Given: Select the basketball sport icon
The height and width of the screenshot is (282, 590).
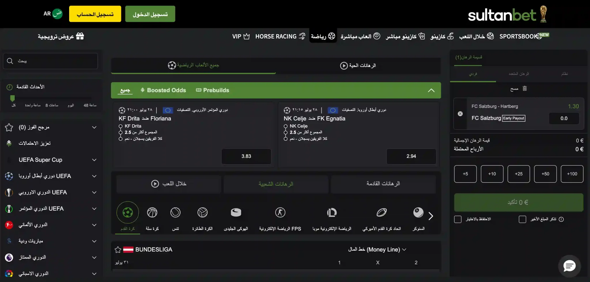Looking at the screenshot, I should (152, 213).
